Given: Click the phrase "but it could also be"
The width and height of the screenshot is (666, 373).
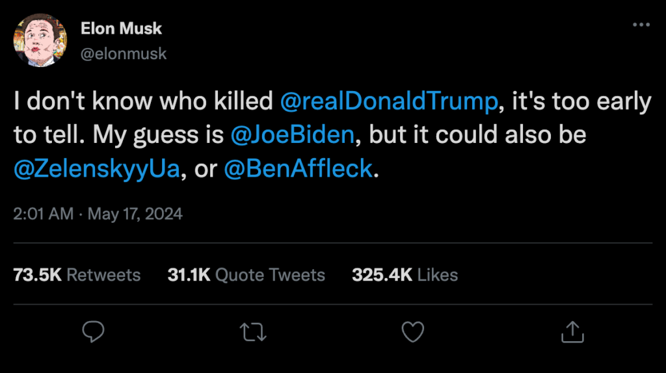Looking at the screenshot, I should coord(477,135).
